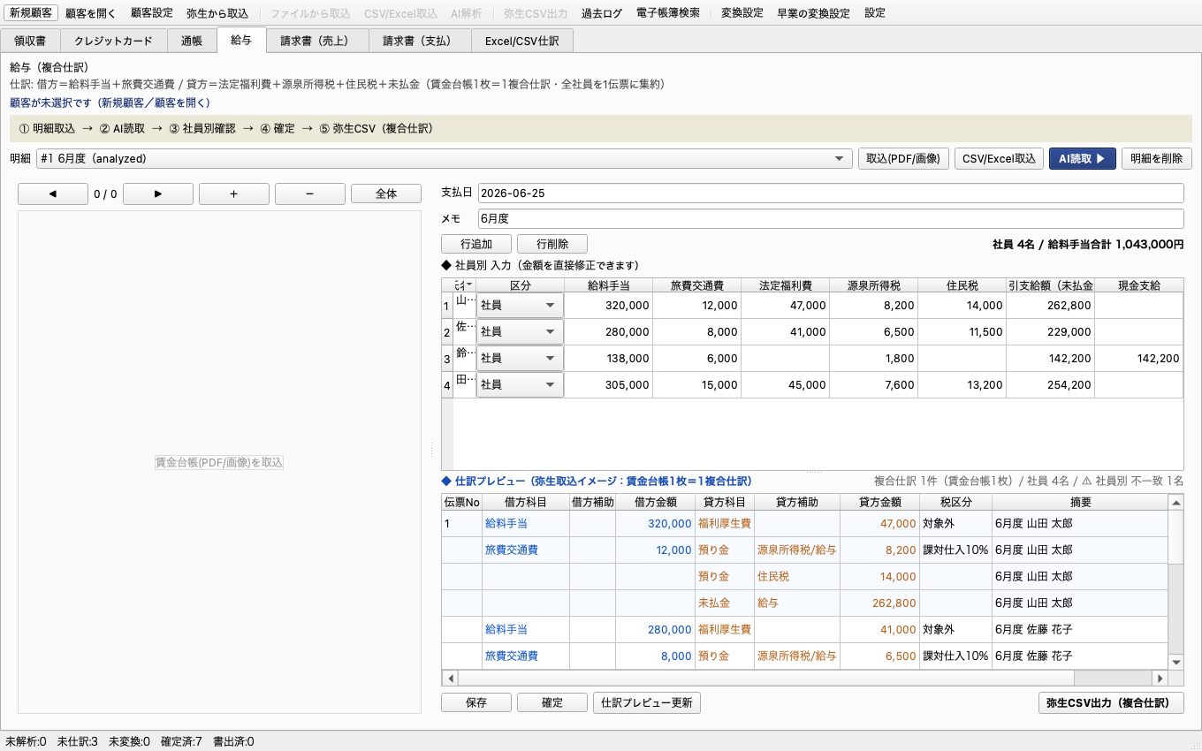Open 区分 dropdown in row 2
1202x751 pixels.
point(520,331)
